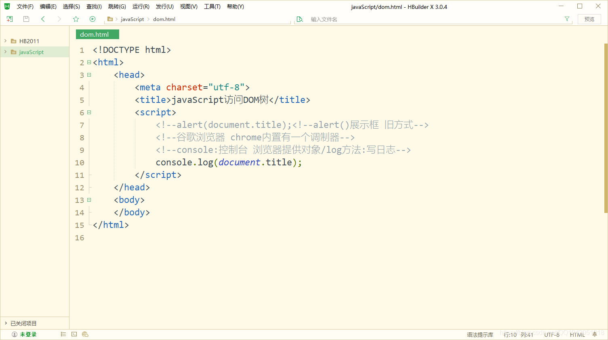Click the meta charset code line
The width and height of the screenshot is (608, 340).
click(x=192, y=88)
